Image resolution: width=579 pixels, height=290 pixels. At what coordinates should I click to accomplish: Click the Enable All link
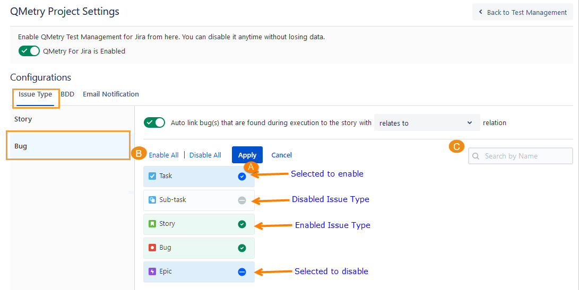coord(163,155)
